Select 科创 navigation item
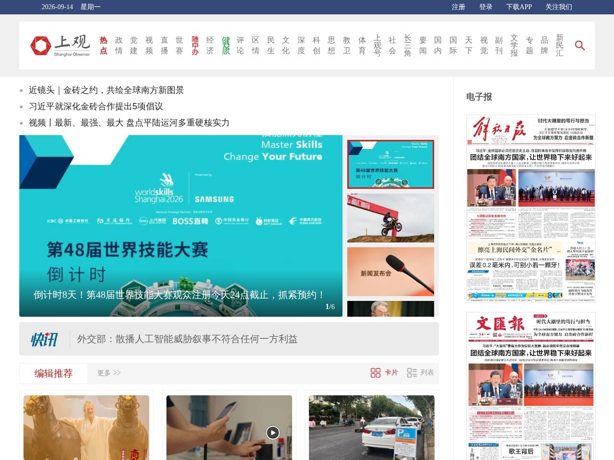The width and height of the screenshot is (614, 460). (317, 46)
